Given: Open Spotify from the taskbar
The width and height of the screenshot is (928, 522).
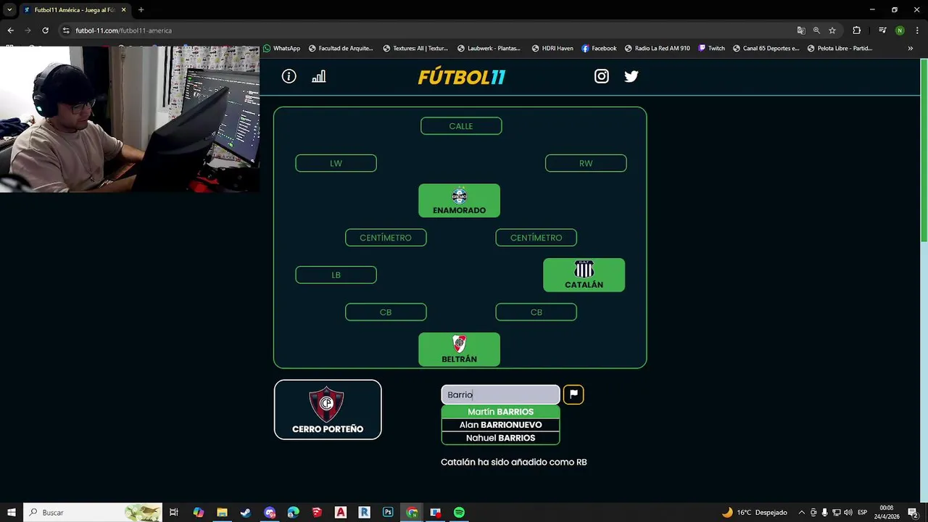Looking at the screenshot, I should click(x=459, y=513).
